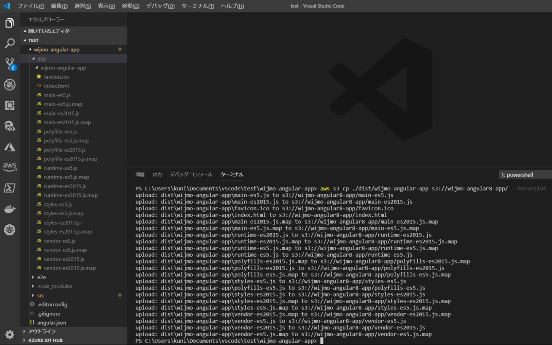The height and width of the screenshot is (345, 552).
Task: Expand the src folder
Action: tap(74, 295)
